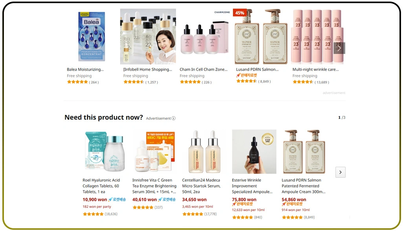Open Lusand PDRN Salmon top listing title
This screenshot has width=403, height=231.
click(x=257, y=69)
